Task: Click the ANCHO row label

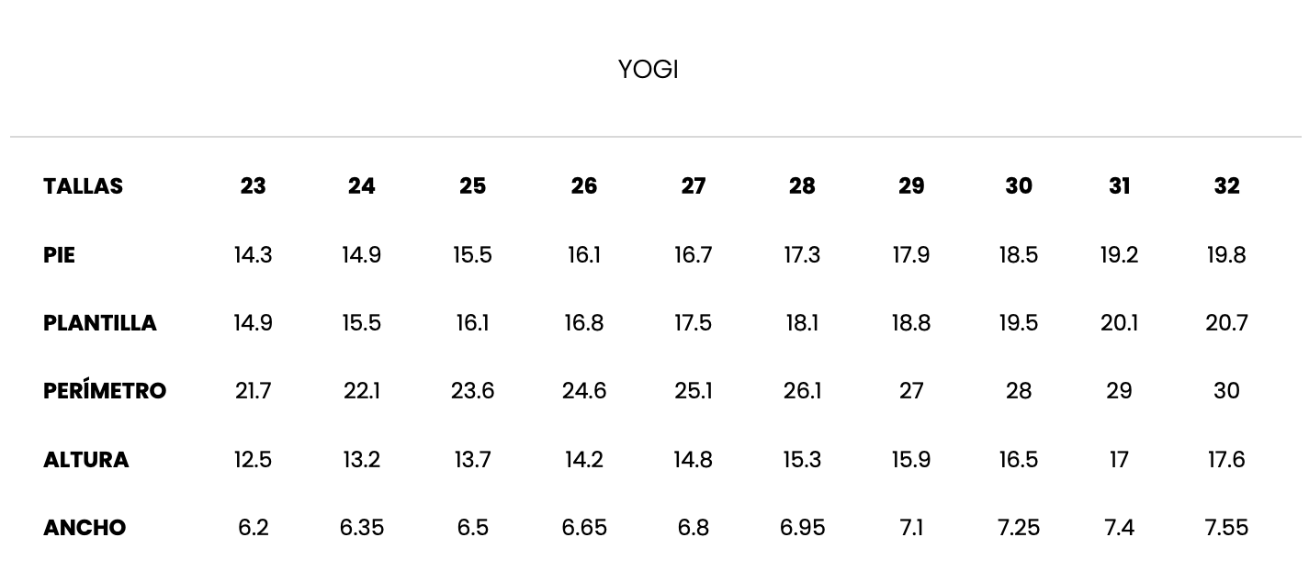Action: [85, 528]
